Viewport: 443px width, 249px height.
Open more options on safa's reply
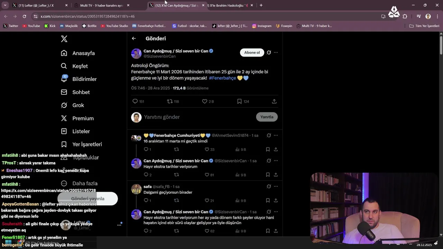(x=276, y=186)
